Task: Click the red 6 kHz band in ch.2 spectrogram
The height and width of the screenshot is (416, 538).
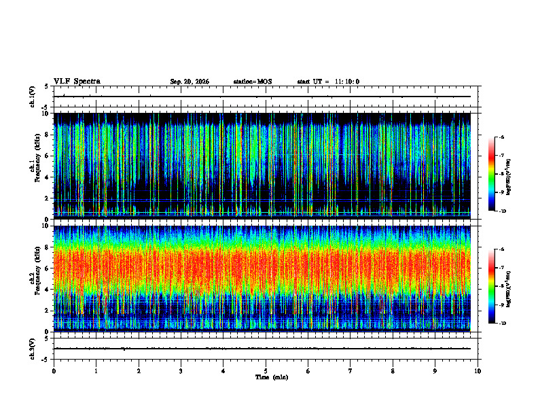Action: point(262,268)
